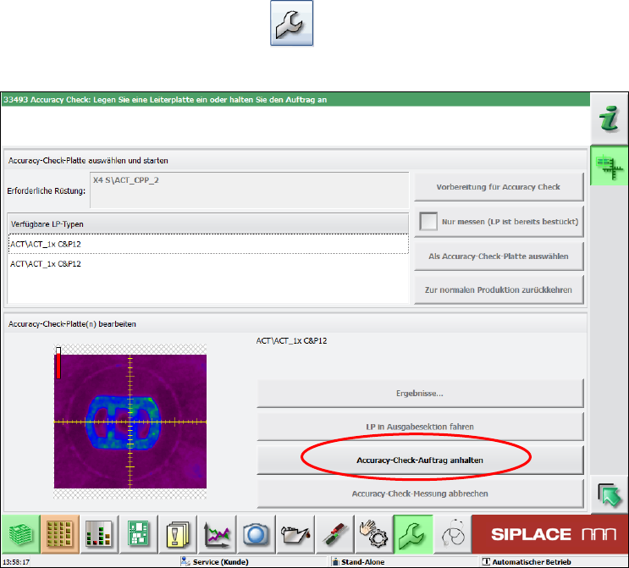Enable 'Nur messen (LP ist bereits bestückt)' checkbox

[428, 222]
